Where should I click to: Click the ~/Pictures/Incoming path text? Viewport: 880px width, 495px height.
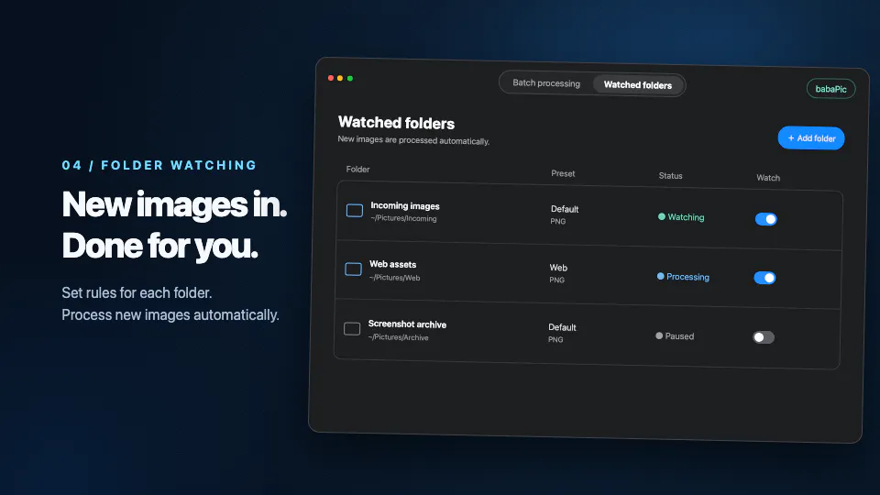coord(403,218)
